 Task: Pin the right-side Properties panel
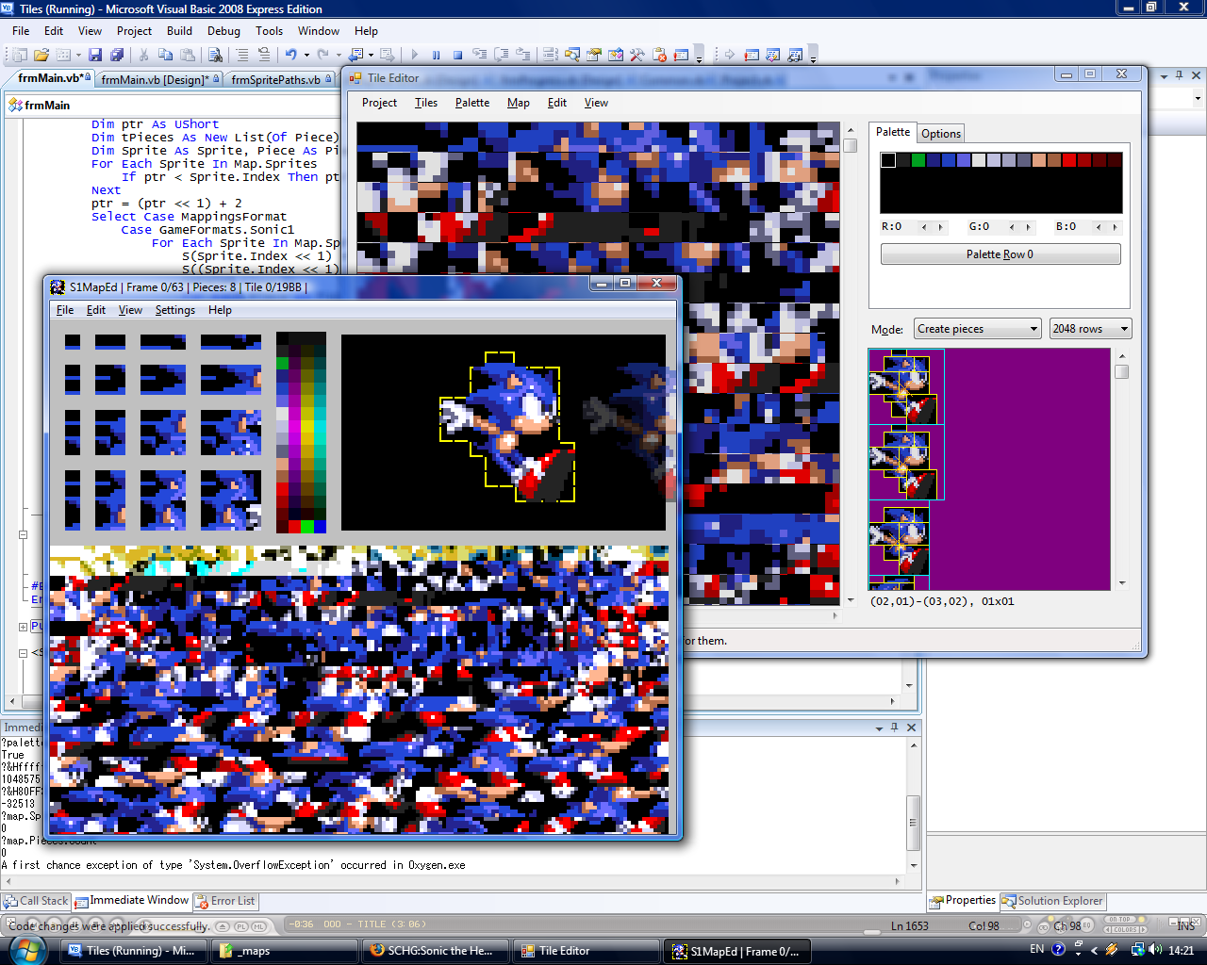(1180, 75)
